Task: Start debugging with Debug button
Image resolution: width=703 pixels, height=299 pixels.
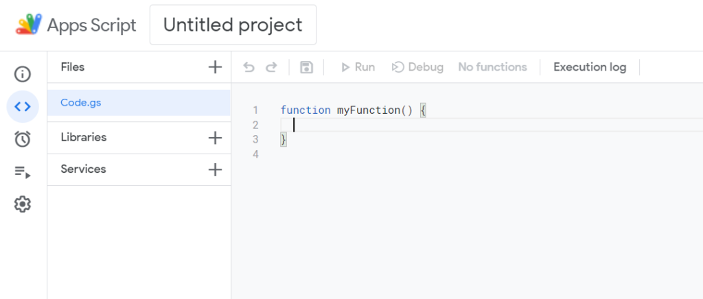Action: 417,67
